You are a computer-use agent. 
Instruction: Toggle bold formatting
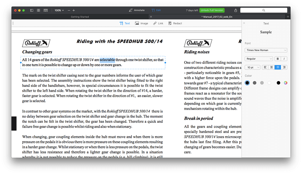[x=278, y=59]
